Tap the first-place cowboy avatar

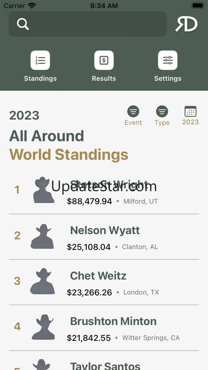(43, 190)
